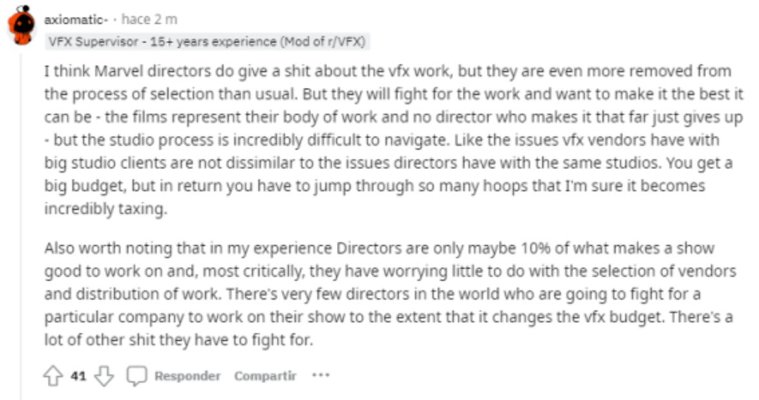Downvote the comment by axiomatic-
Screen dimensions: 759x400
[x=103, y=375]
